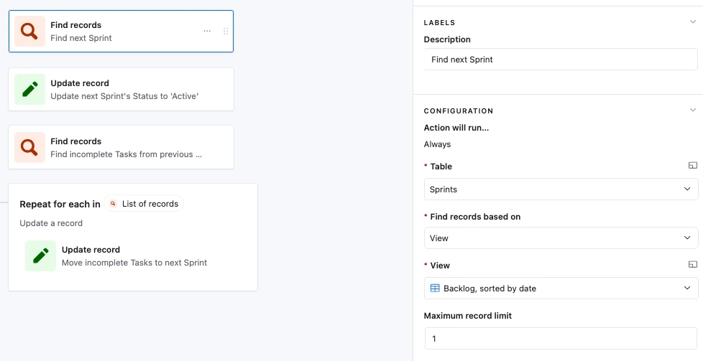Click the drag handle on Find next Sprint action
The image size is (703, 361).
click(226, 31)
